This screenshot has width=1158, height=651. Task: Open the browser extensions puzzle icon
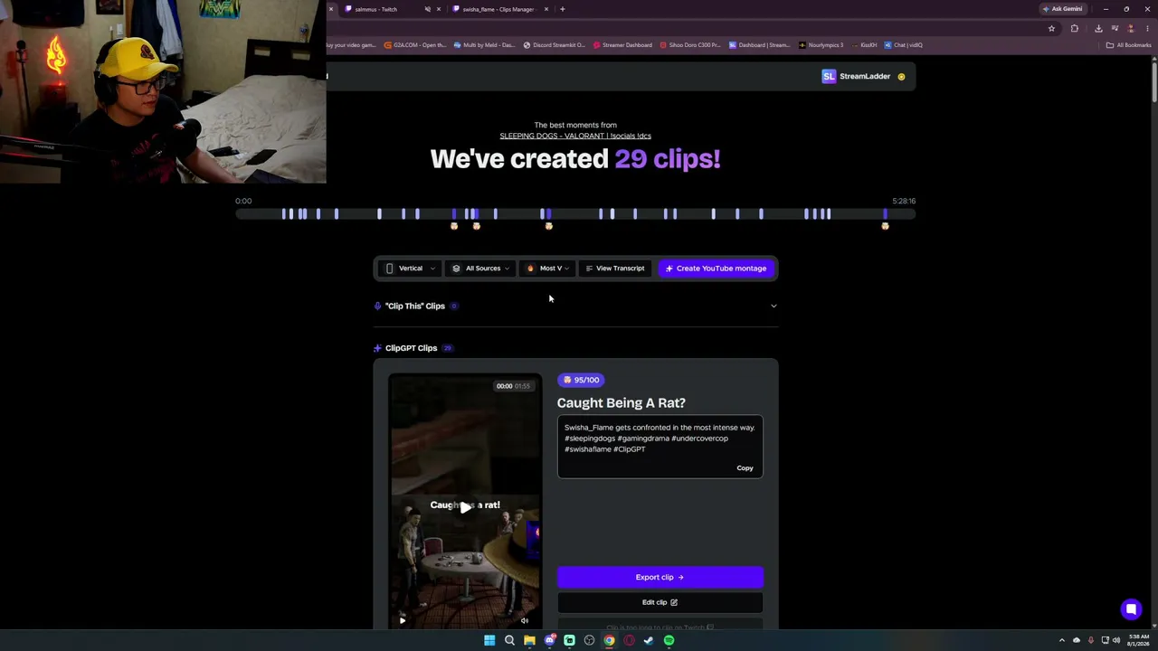pos(1075,28)
